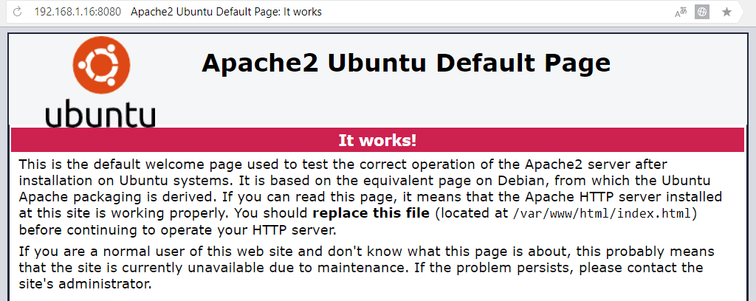Image resolution: width=756 pixels, height=301 pixels.
Task: Bookmark this page with the star icon
Action: tap(726, 12)
